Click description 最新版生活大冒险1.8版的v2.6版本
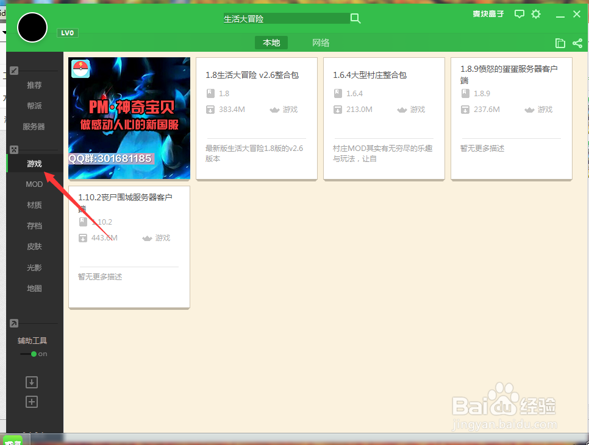 pyautogui.click(x=254, y=153)
